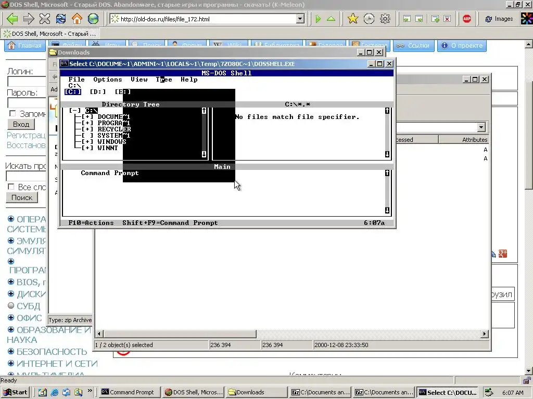Screen dimensions: 533x399
Task: Open the View menu in MS-DOS Shell
Action: pyautogui.click(x=139, y=79)
